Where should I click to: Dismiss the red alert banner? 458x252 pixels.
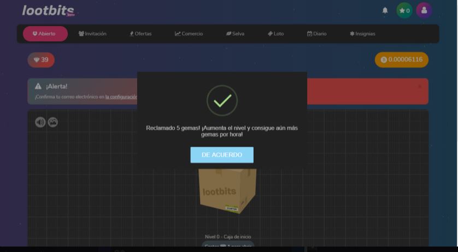click(420, 86)
